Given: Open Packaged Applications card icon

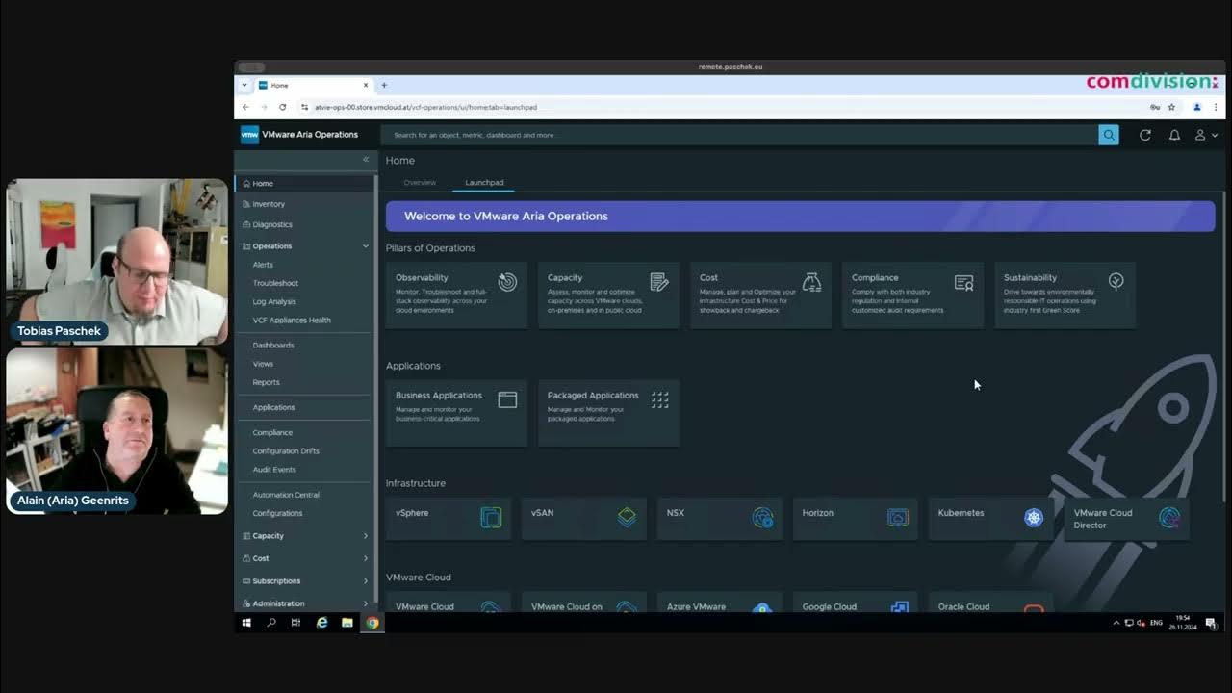Looking at the screenshot, I should [659, 399].
